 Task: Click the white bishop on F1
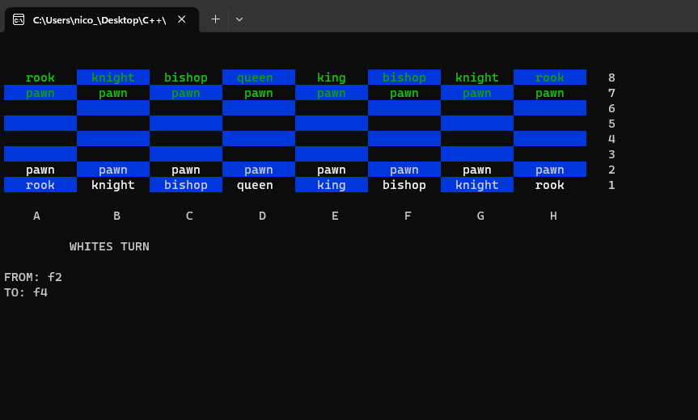[x=404, y=185]
